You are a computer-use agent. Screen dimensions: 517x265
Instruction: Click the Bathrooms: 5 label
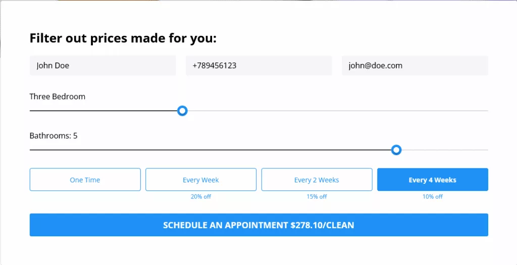pyautogui.click(x=54, y=136)
